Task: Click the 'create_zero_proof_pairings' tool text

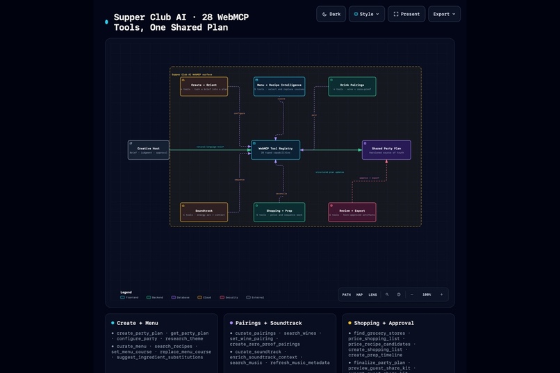Action: coord(265,344)
